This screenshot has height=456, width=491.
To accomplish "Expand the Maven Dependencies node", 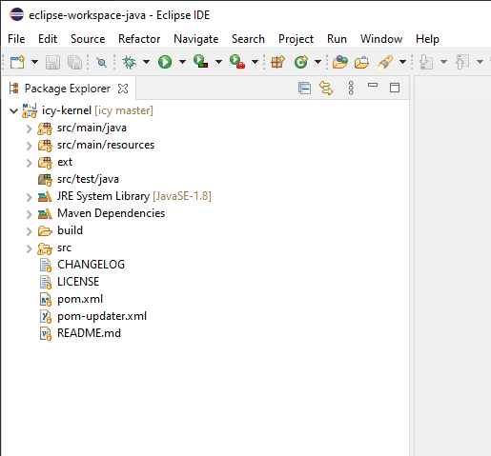I will pyautogui.click(x=29, y=214).
